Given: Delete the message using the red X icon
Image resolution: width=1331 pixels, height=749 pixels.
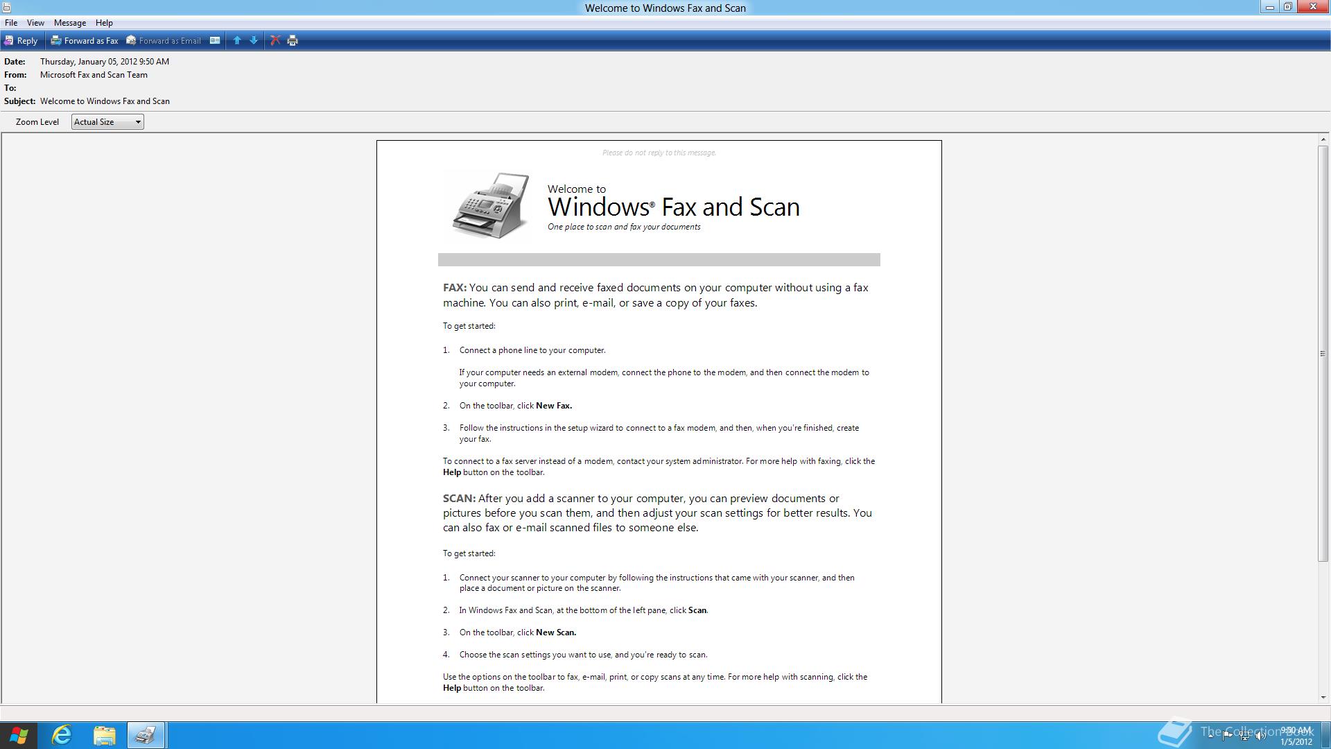Looking at the screenshot, I should [275, 41].
